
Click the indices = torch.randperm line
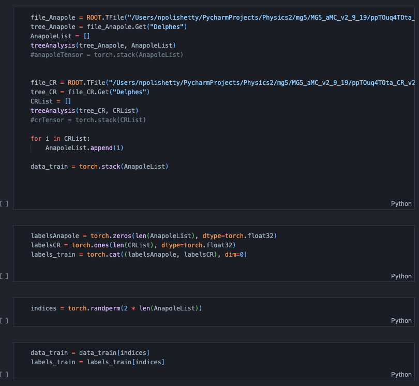(116, 308)
